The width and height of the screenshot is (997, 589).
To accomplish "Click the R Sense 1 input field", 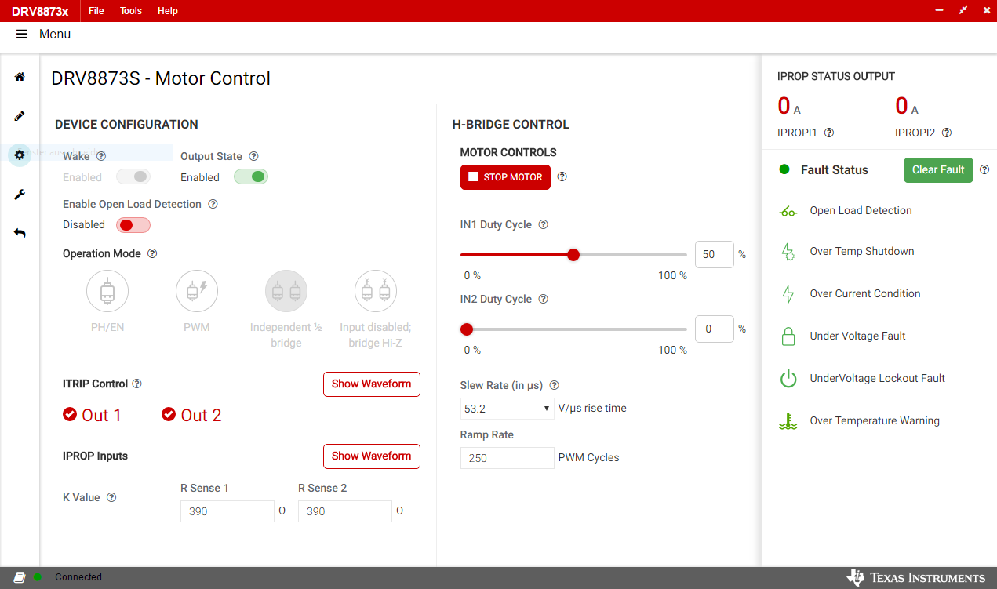I will pos(227,511).
